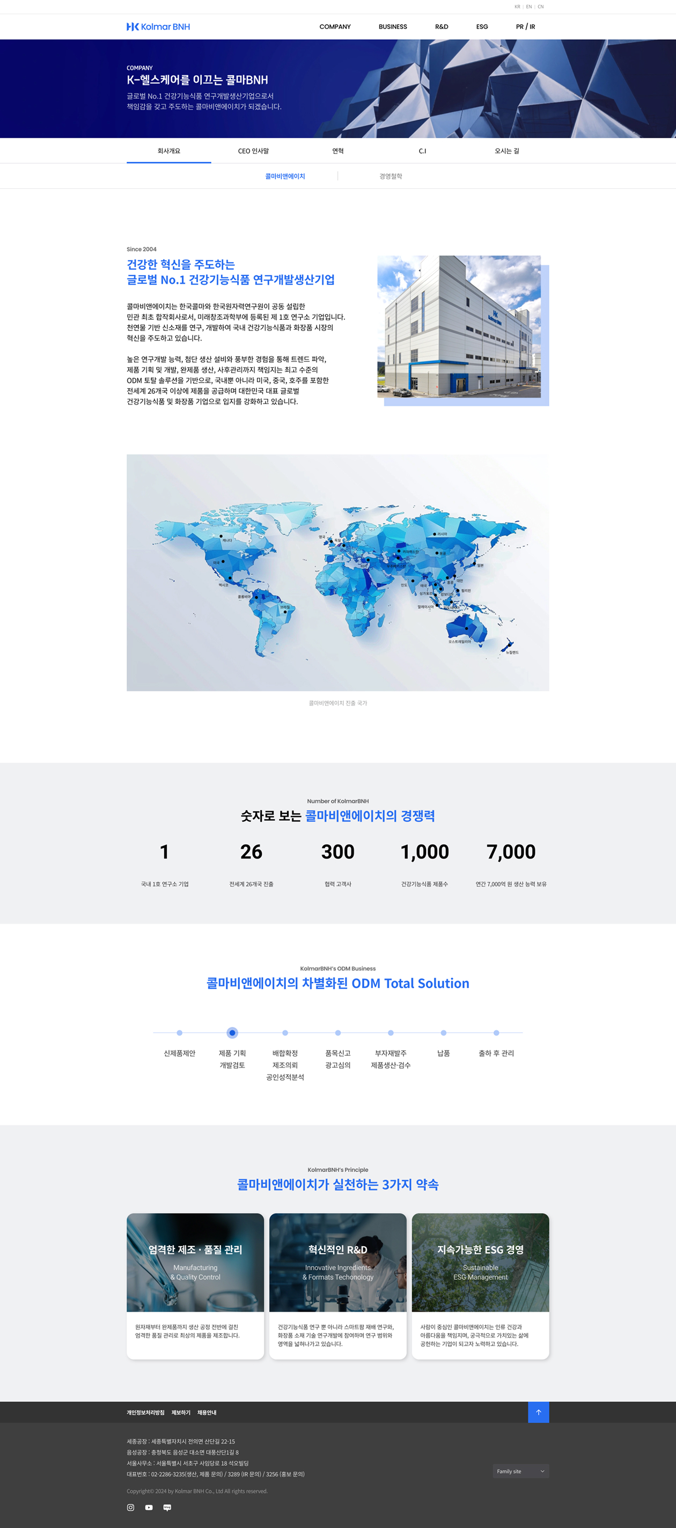Viewport: 676px width, 1528px height.
Task: Switch language to CN
Action: tap(540, 6)
